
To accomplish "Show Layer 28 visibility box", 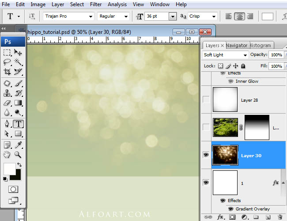I will [x=206, y=99].
